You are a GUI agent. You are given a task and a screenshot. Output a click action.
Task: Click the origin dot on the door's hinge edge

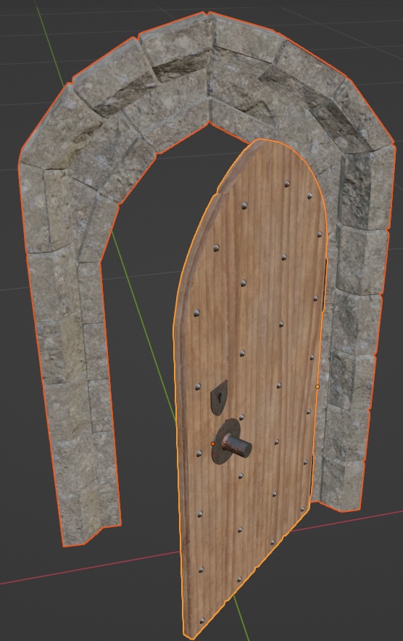pos(317,386)
